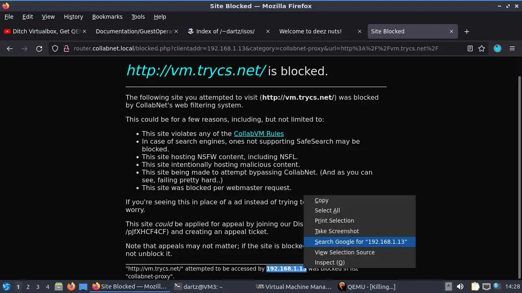
Task: Open a new tab with plus button
Action: [467, 31]
